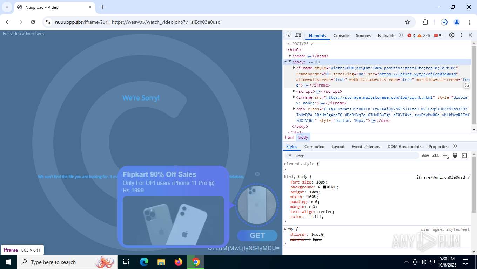The image size is (477, 269).
Task: Open the Event Listeners tab
Action: 366,147
